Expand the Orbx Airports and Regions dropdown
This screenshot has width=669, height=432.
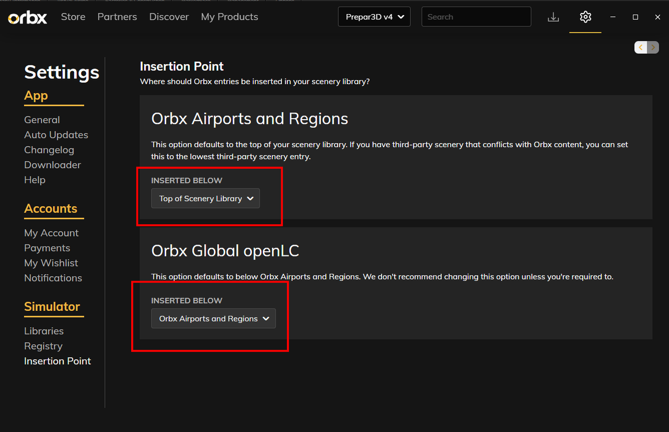tap(213, 319)
